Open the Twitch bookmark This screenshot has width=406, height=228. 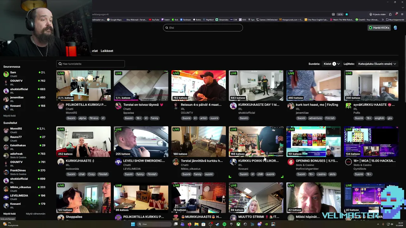click(x=165, y=20)
